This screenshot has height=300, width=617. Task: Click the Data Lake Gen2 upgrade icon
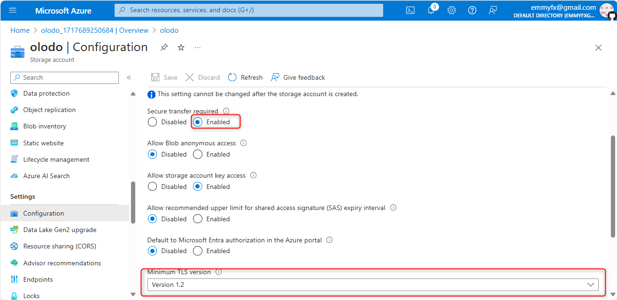[14, 230]
